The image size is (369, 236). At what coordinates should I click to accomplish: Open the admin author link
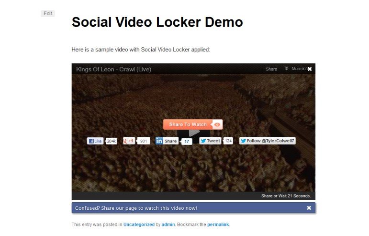[x=168, y=224]
